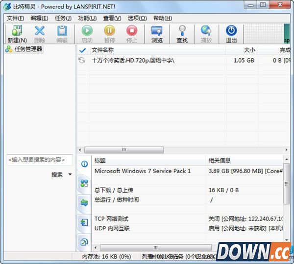Click info panel vertical scroll up arrow

click(x=287, y=159)
